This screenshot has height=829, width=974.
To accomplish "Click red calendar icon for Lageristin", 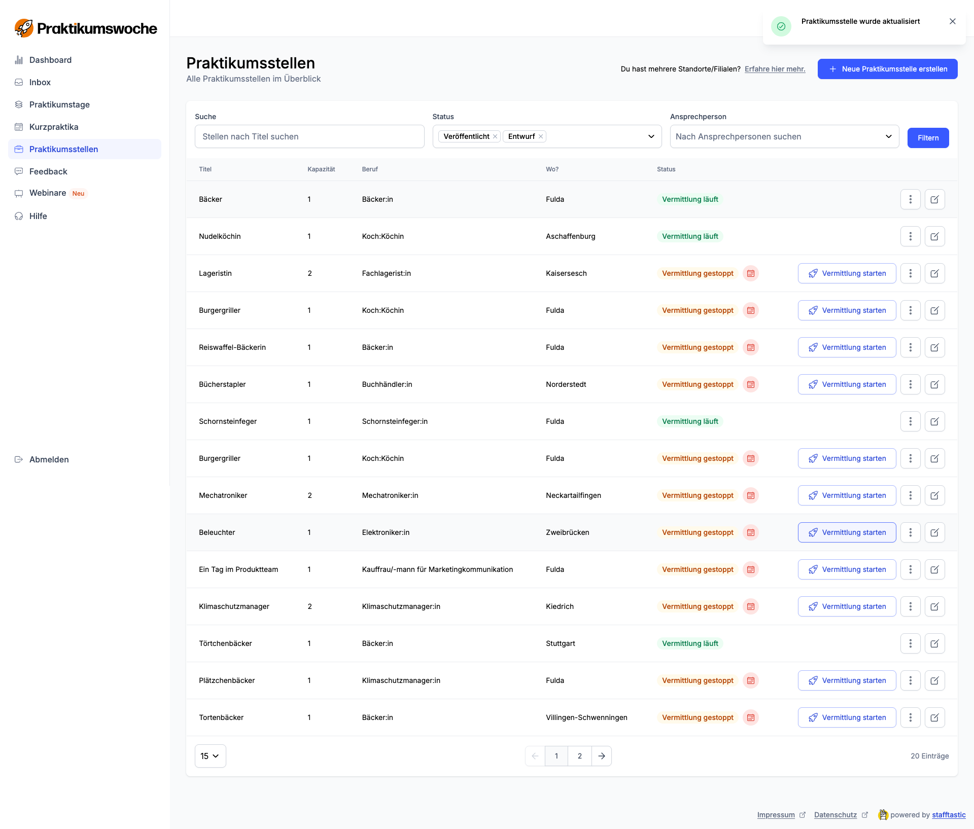I will (751, 273).
